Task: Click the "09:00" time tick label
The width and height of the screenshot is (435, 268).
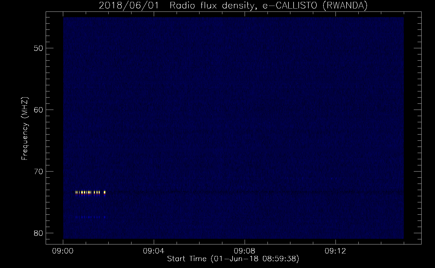Action: click(x=63, y=251)
